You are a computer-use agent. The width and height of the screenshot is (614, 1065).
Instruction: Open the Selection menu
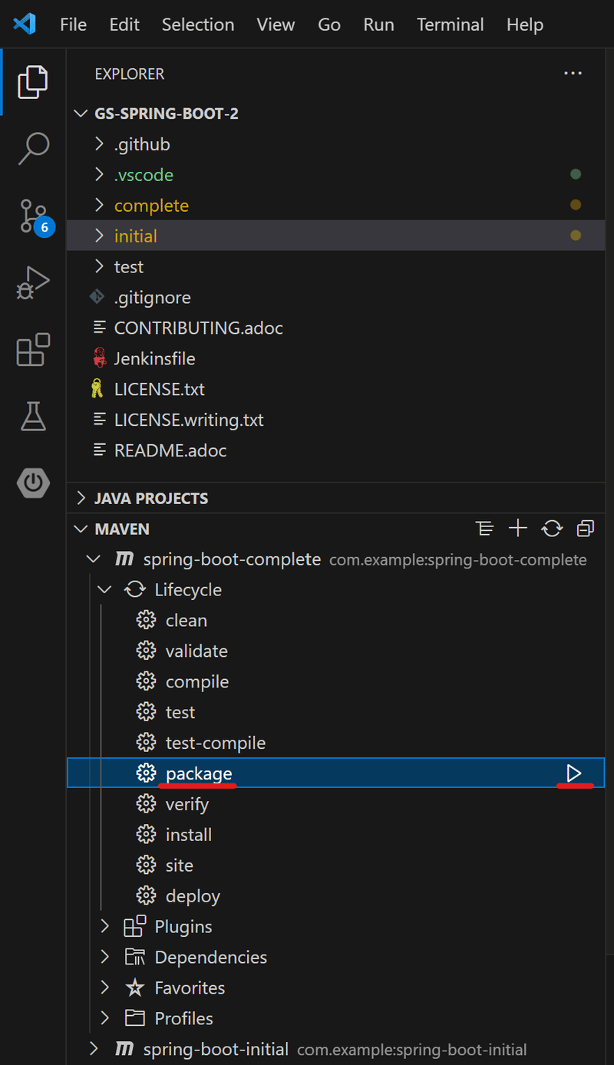click(198, 25)
